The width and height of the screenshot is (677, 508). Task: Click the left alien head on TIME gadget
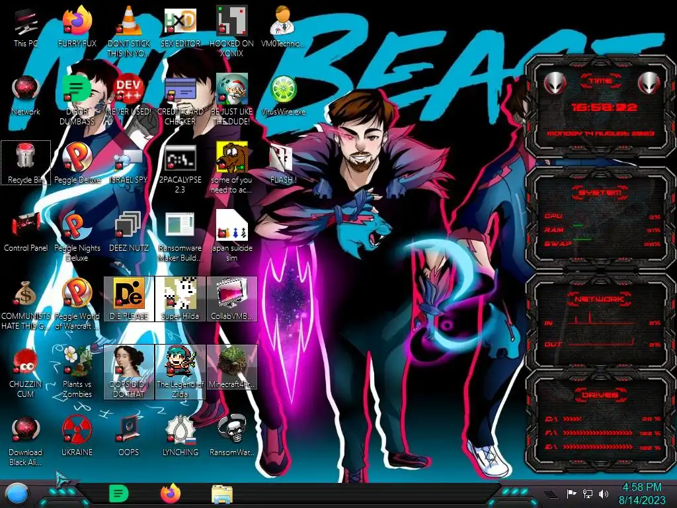(x=555, y=82)
